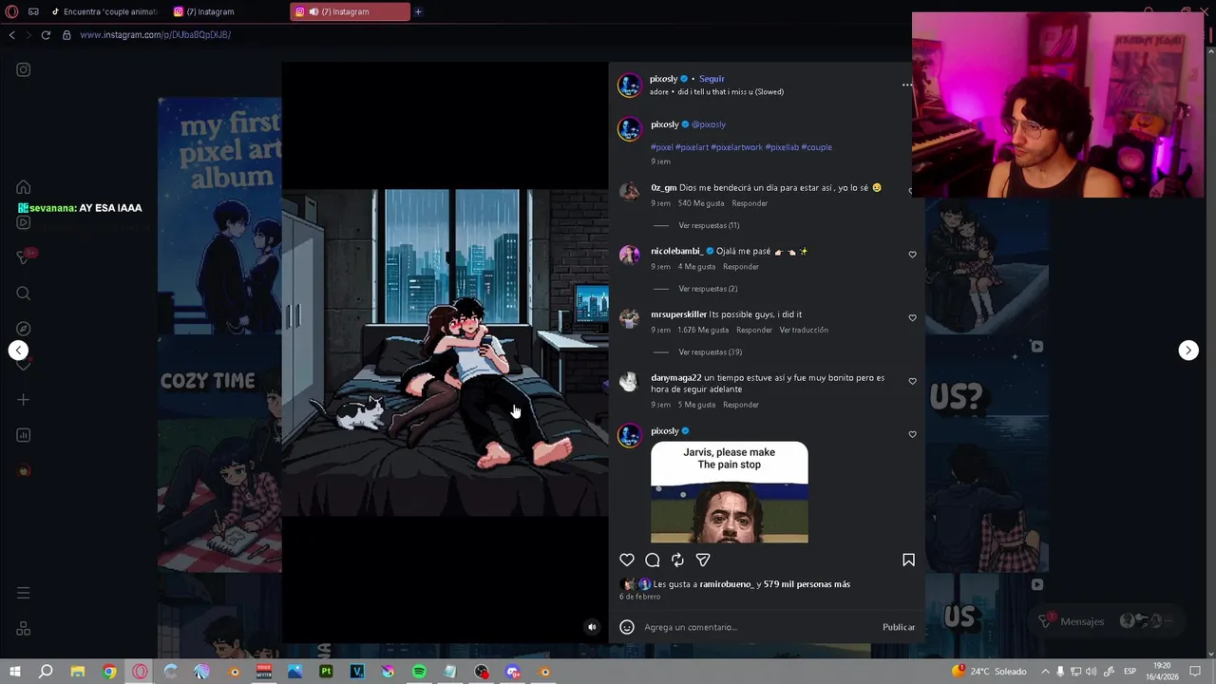Go to the next post arrow

[x=1188, y=351]
